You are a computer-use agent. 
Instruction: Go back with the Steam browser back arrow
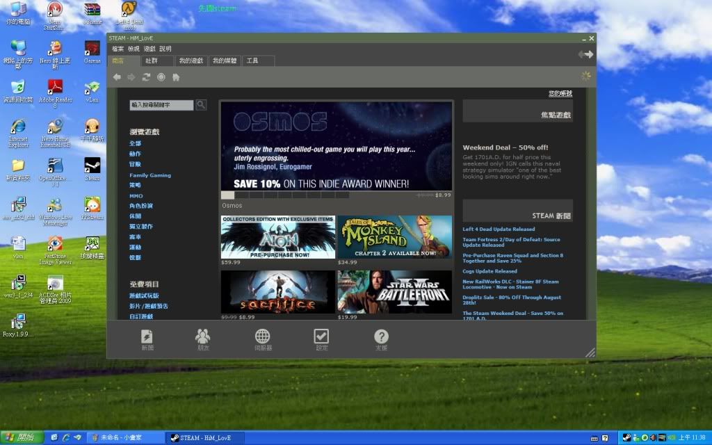click(x=117, y=77)
